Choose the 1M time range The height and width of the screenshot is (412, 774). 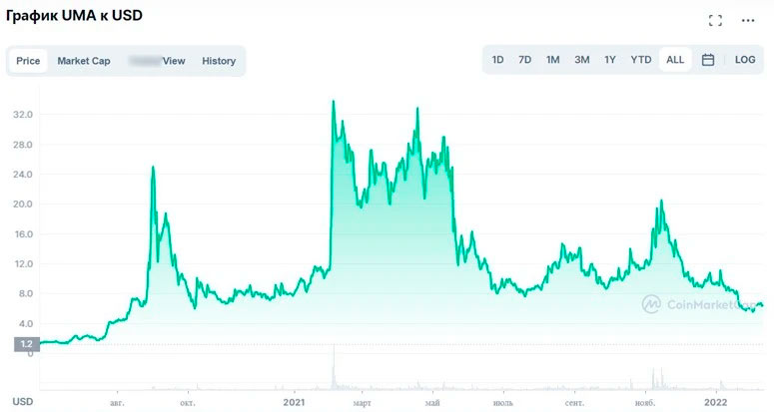point(552,60)
